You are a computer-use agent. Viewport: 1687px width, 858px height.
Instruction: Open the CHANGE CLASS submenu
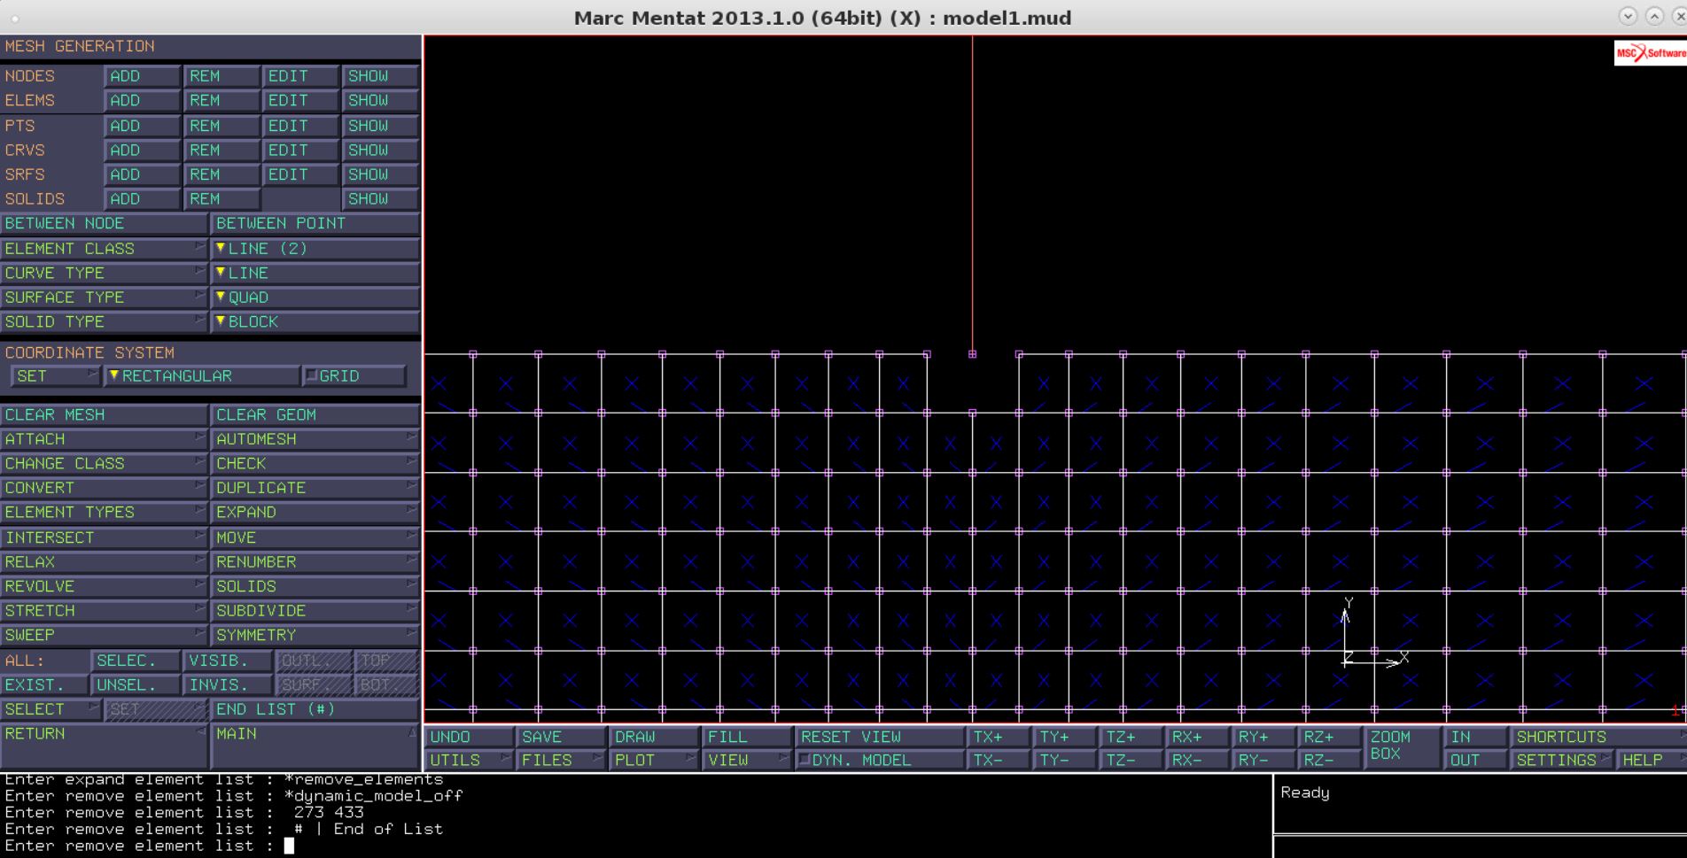(104, 463)
